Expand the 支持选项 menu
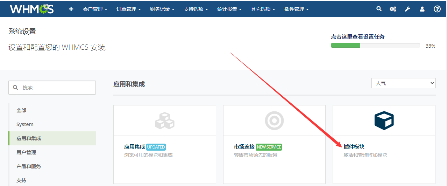Viewport: 447px width, 186px height. pos(196,9)
